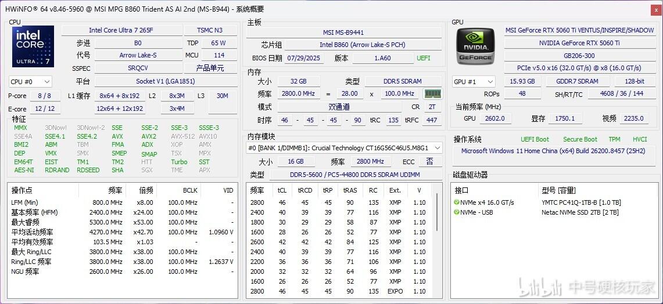This screenshot has height=304, width=663.
Task: Click the Ext. column header
Action: 395,190
